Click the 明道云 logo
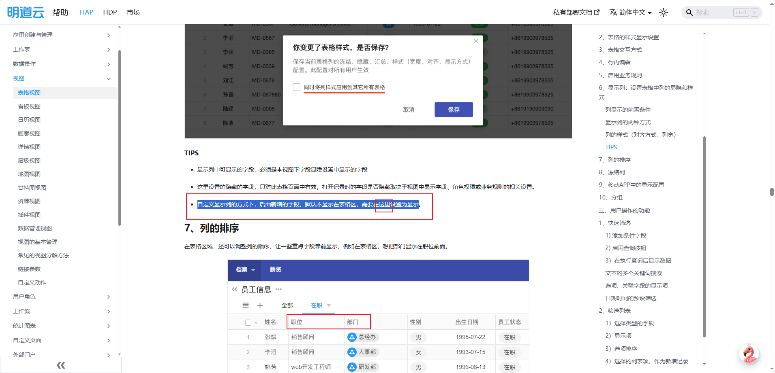775x373 pixels. [26, 13]
